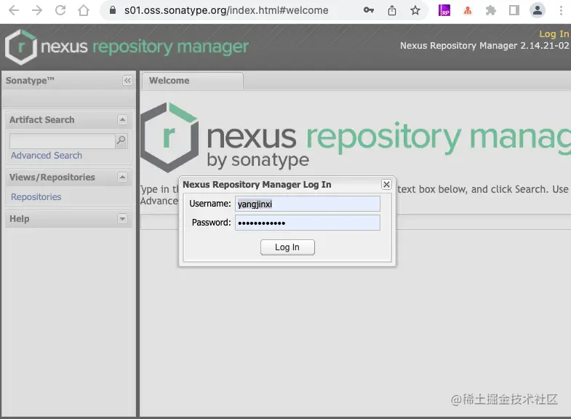
Task: Select the Welcome tab
Action: (192, 81)
